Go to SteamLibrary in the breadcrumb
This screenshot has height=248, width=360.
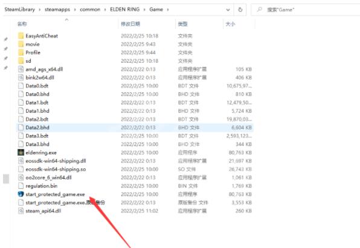pyautogui.click(x=20, y=10)
